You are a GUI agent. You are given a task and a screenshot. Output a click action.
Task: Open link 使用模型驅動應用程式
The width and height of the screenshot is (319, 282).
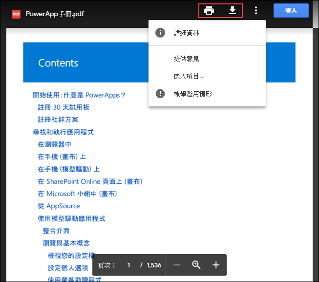[x=71, y=219]
